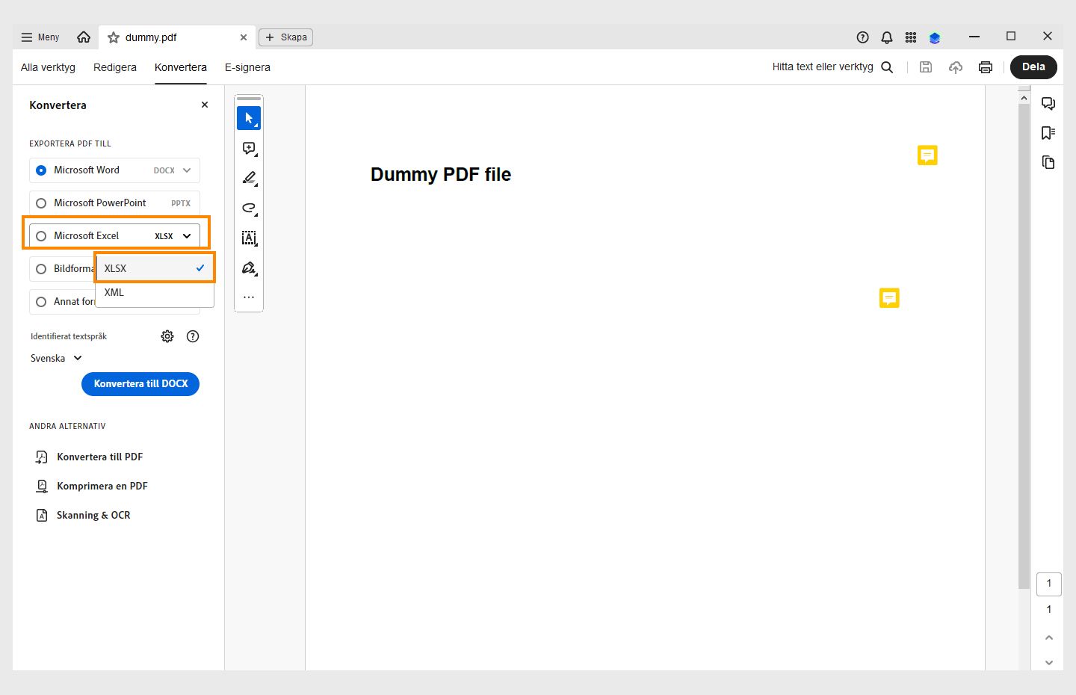Pick the highlighter tool
Image resolution: width=1076 pixels, height=695 pixels.
click(x=249, y=178)
